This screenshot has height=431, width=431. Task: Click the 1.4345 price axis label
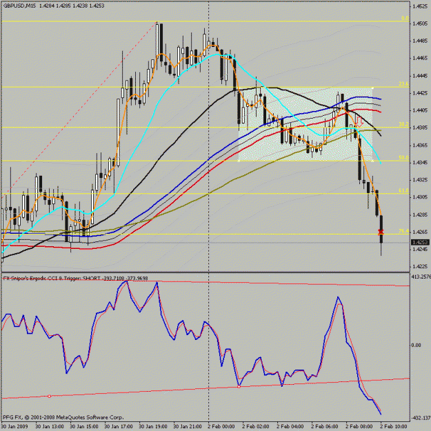click(420, 163)
